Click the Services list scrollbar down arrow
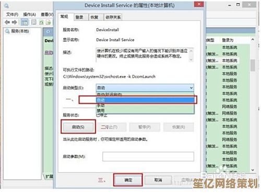The image size is (261, 193). (x=253, y=170)
